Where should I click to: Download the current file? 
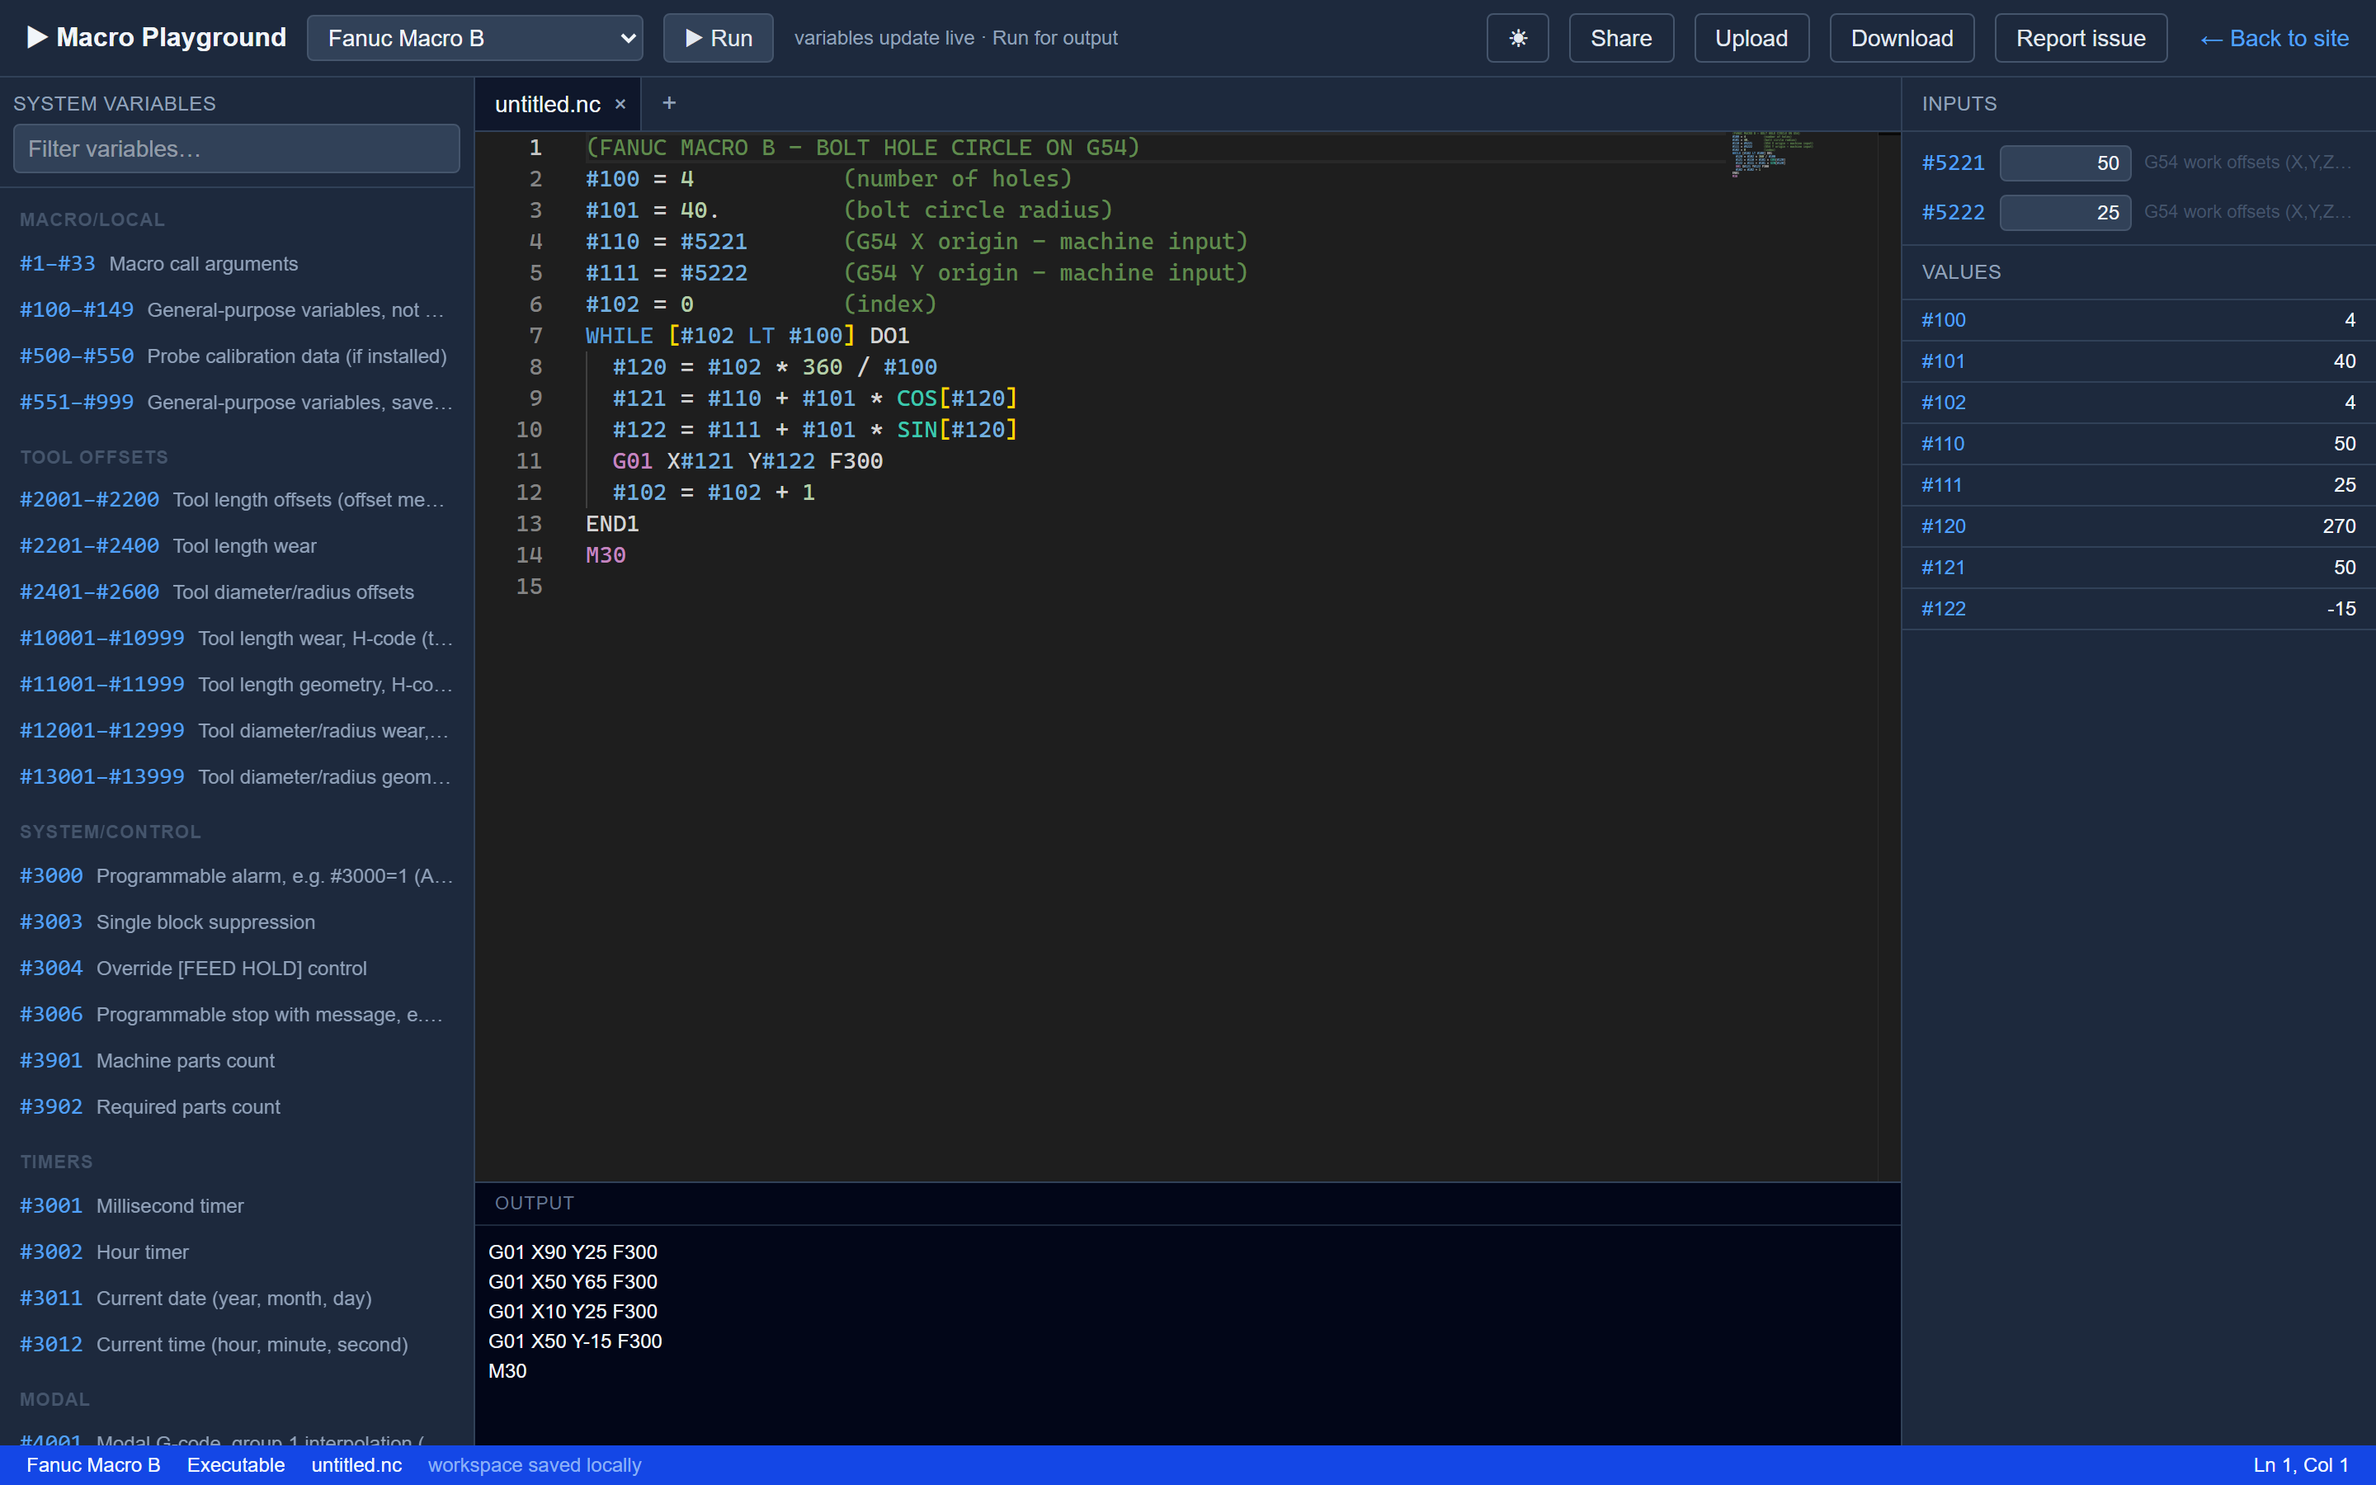(x=1901, y=38)
